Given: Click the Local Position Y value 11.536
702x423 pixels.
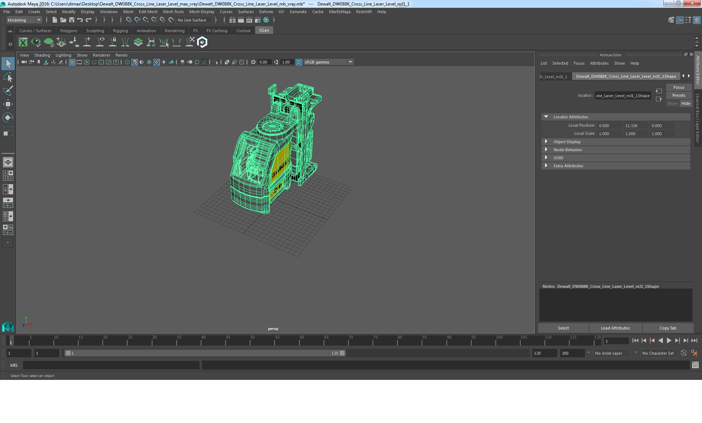Looking at the screenshot, I should 635,126.
